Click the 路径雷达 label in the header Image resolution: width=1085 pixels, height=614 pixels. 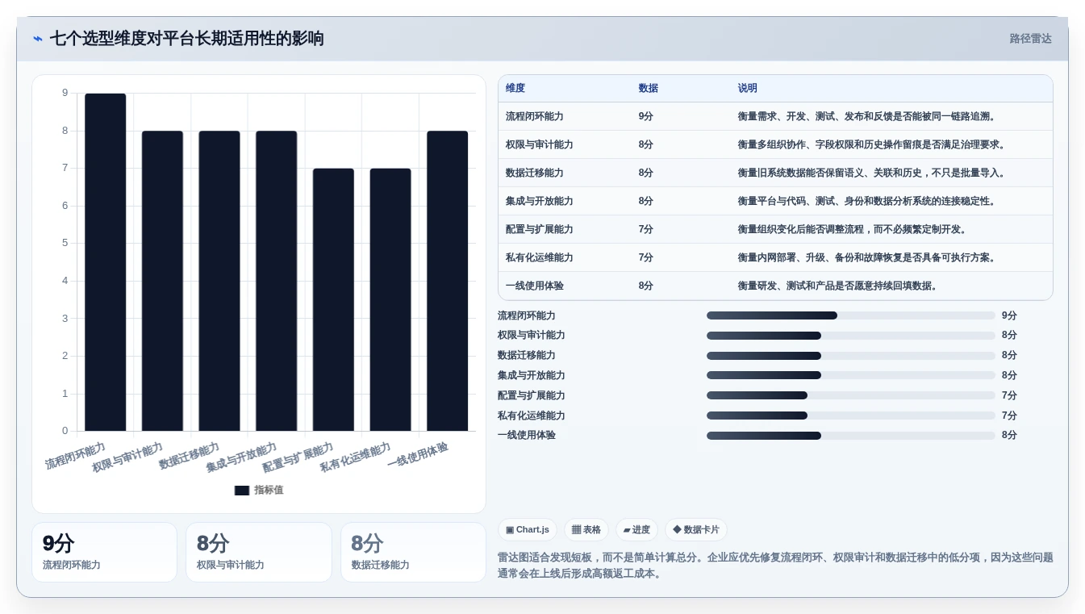(1030, 39)
